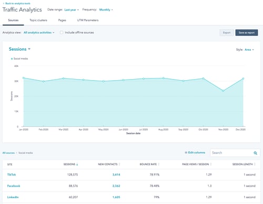Viewport: 263px width, 204px height.
Task: Switch to the Topic clusters tab
Action: coord(38,20)
